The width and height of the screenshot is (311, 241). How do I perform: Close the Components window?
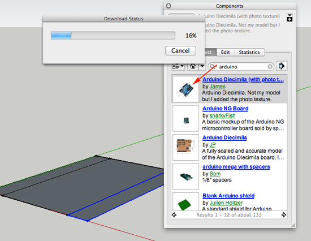coord(169,6)
